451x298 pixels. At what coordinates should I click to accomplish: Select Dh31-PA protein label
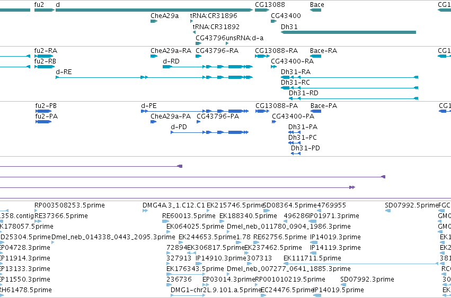(x=303, y=128)
